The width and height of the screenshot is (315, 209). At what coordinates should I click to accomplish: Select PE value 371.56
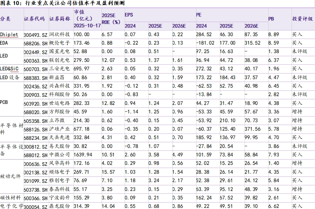[253, 129]
